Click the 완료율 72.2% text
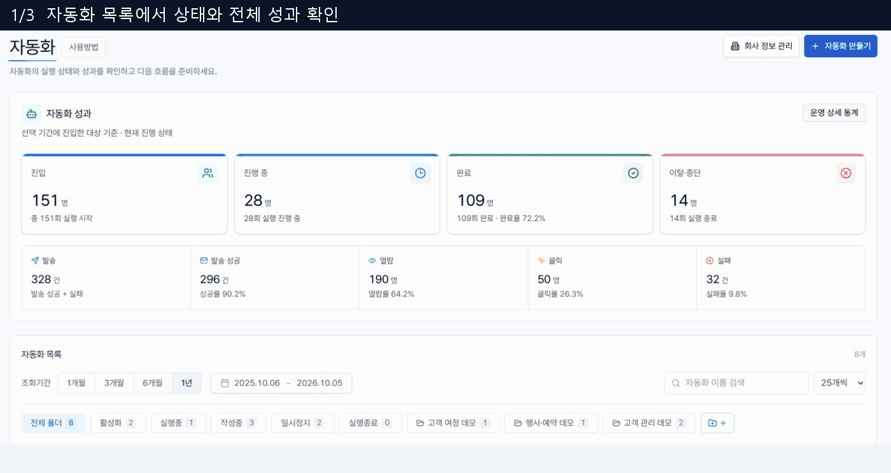This screenshot has width=891, height=473. 522,218
